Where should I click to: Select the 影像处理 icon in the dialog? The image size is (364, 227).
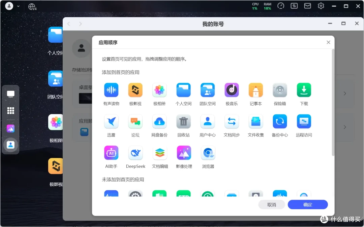point(184,153)
